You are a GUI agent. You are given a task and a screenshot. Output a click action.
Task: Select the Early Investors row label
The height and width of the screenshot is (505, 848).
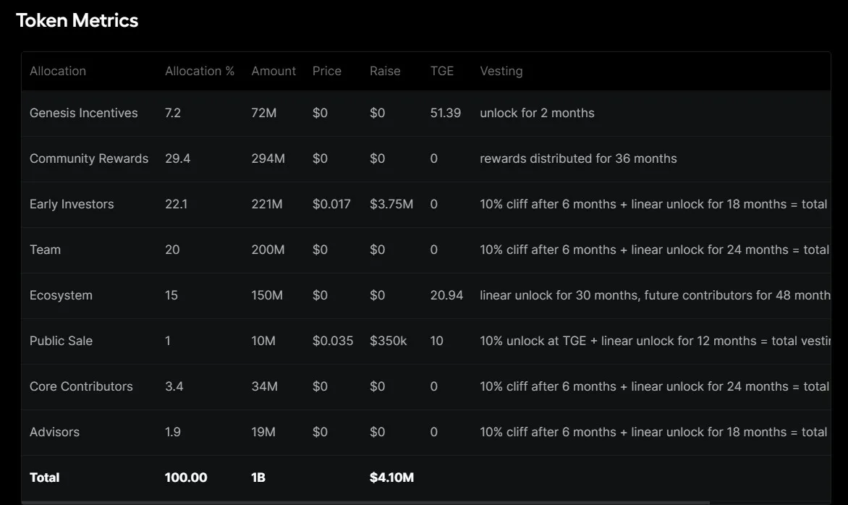point(72,204)
